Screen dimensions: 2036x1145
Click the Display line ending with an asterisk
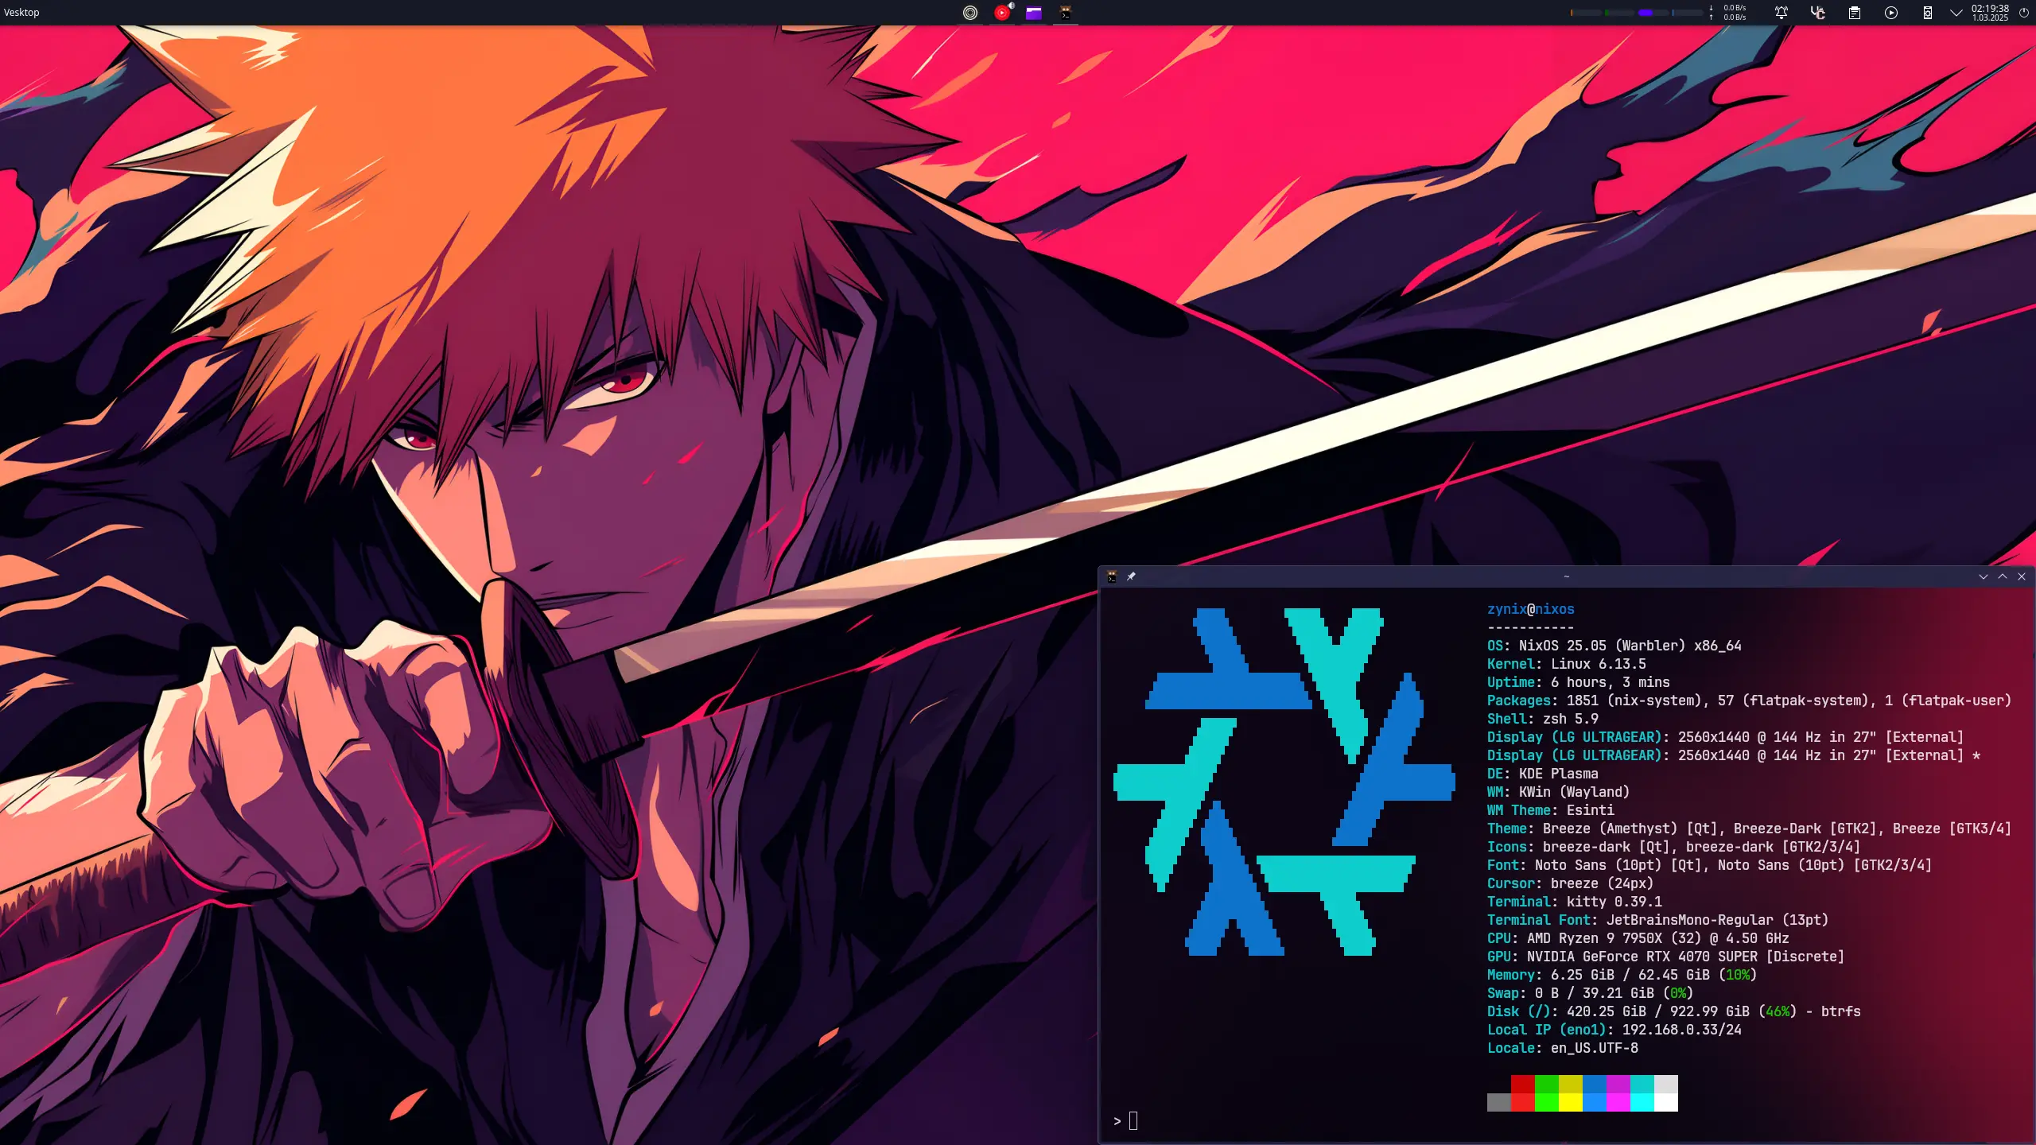point(1734,755)
